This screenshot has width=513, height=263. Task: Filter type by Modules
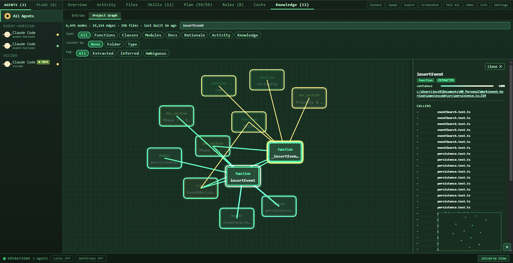coord(153,35)
